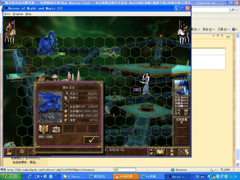
Task: Click the morale and luck side panel
Action: click(x=181, y=112)
